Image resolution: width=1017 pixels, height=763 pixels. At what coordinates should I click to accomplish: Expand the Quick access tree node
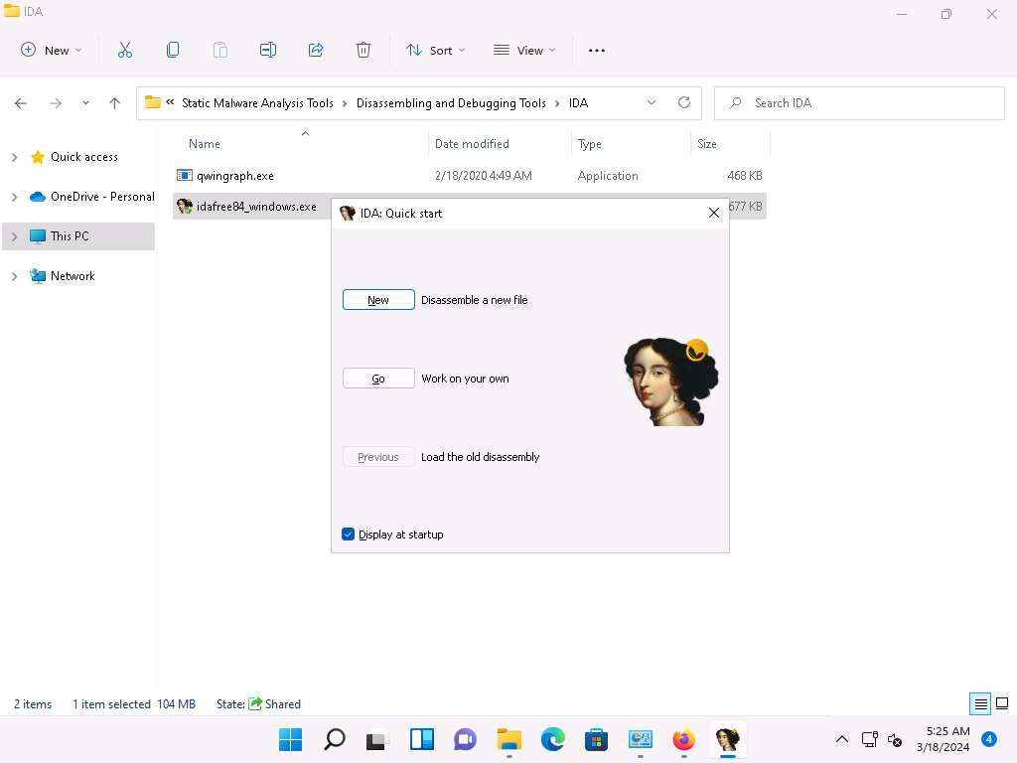(x=14, y=157)
